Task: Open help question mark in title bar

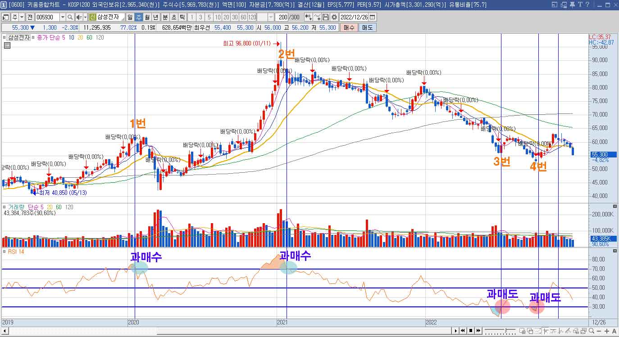Action: [x=587, y=4]
